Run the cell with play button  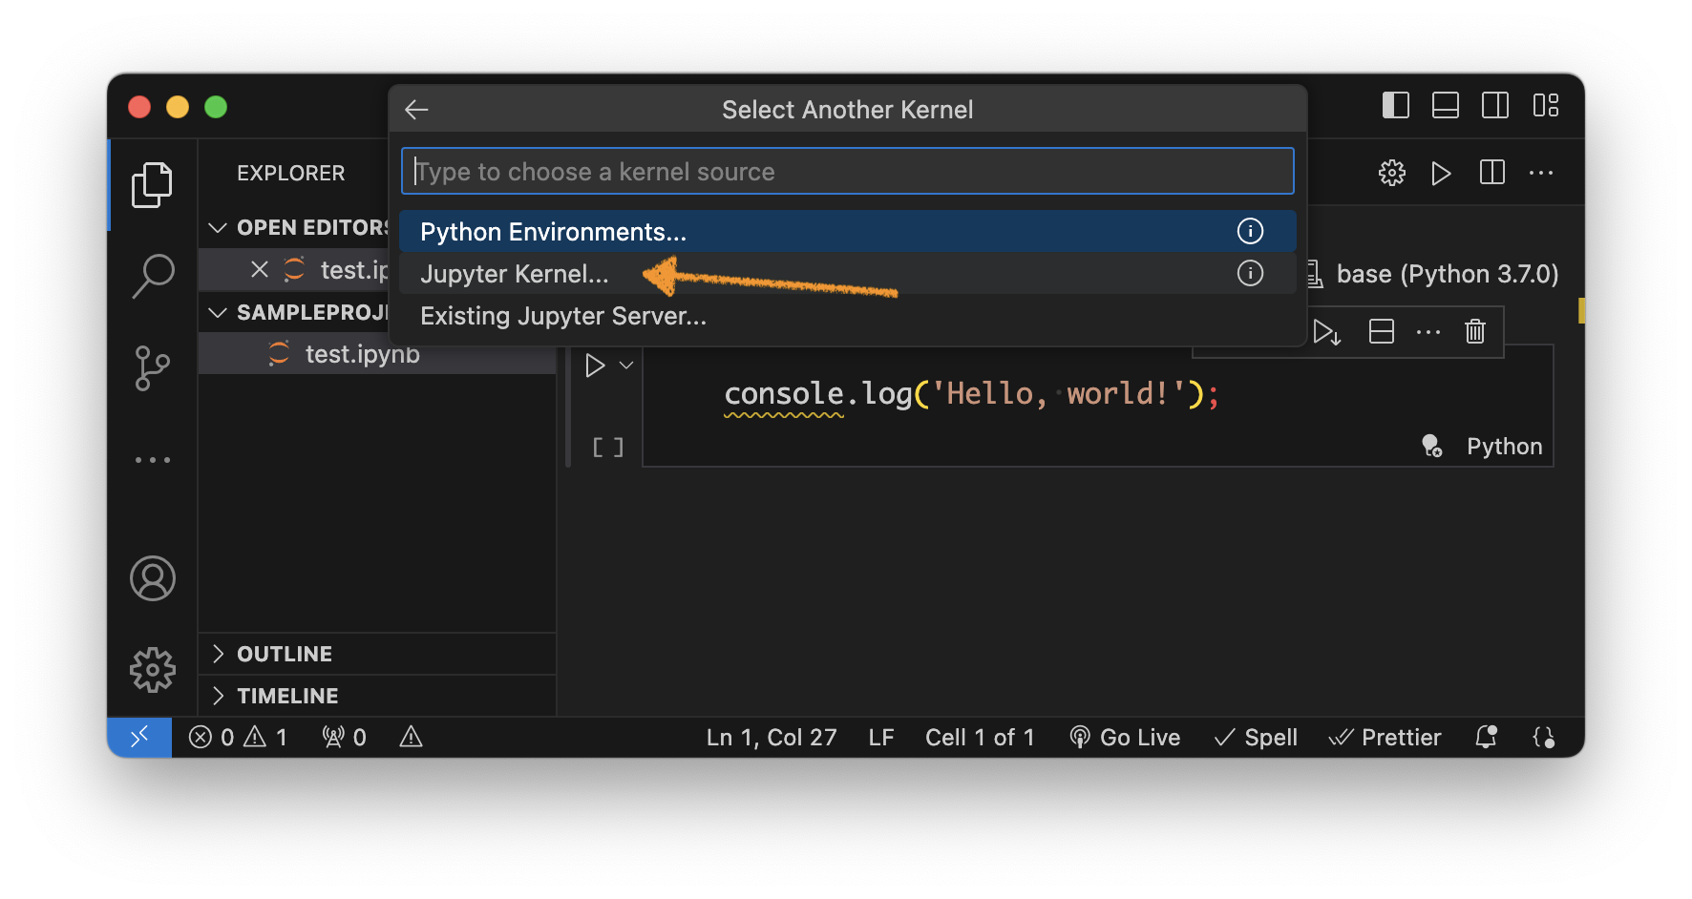point(595,365)
